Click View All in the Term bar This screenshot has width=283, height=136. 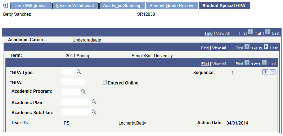point(219,48)
